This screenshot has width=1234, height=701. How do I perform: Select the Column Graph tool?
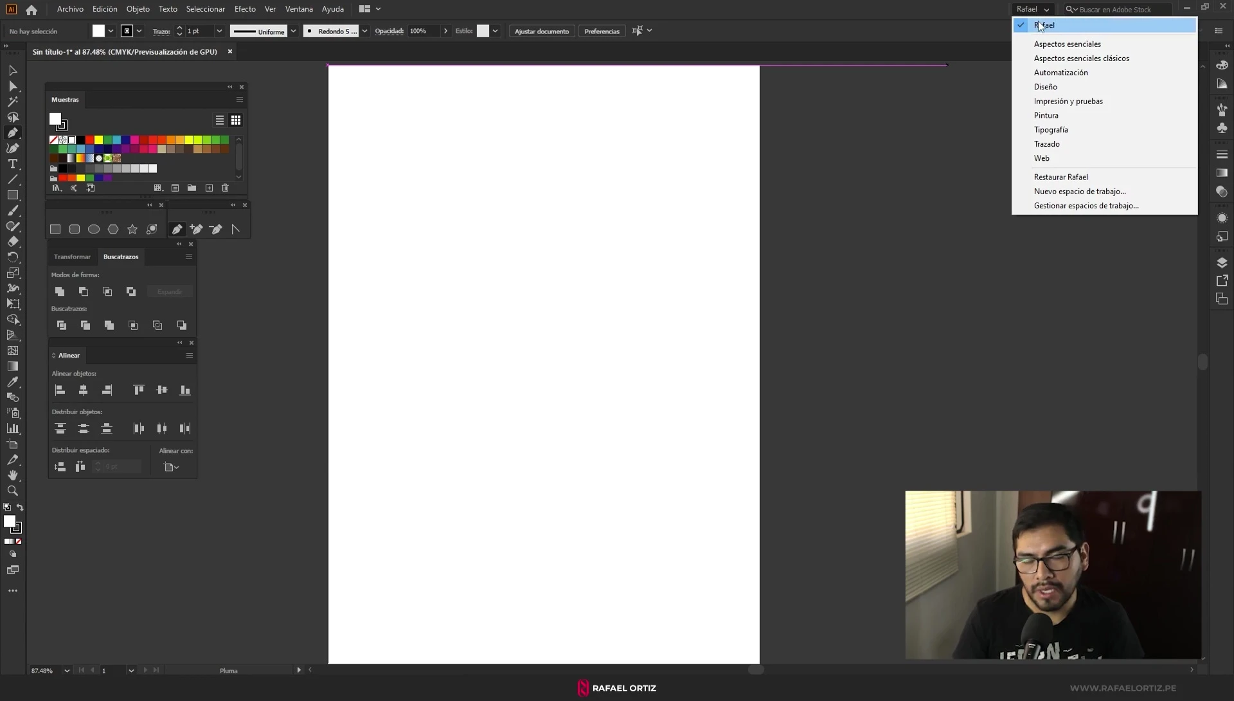coord(12,428)
